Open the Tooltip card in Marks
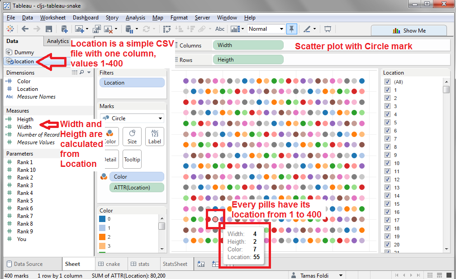456x279 pixels. pos(132,159)
